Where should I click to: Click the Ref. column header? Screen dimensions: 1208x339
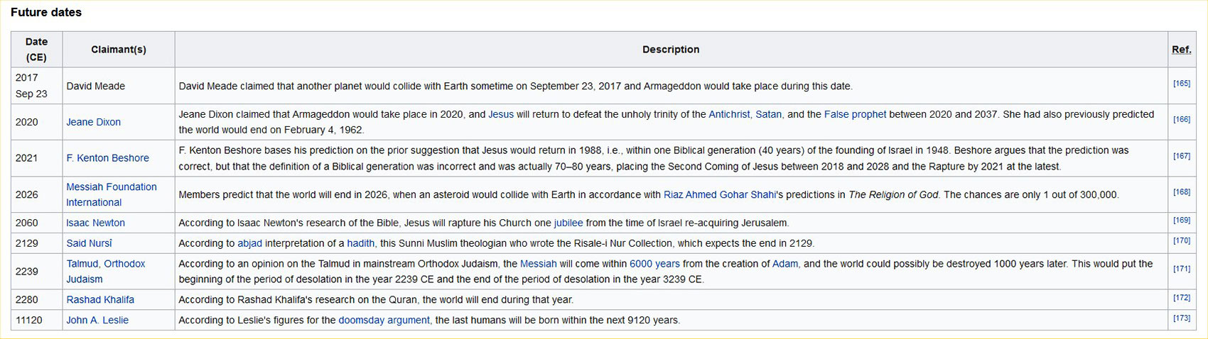pos(1181,50)
